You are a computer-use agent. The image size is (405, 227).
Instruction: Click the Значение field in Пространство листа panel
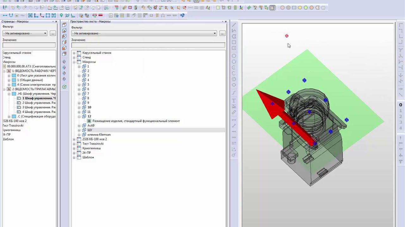[148, 45]
